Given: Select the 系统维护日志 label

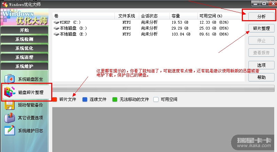Looking at the screenshot, I should pyautogui.click(x=30, y=130).
